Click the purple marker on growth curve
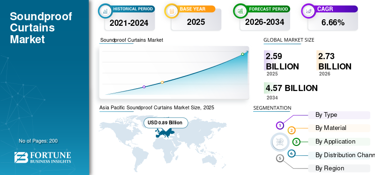Image resolution: width=375 pixels, height=175 pixels. click(x=144, y=87)
